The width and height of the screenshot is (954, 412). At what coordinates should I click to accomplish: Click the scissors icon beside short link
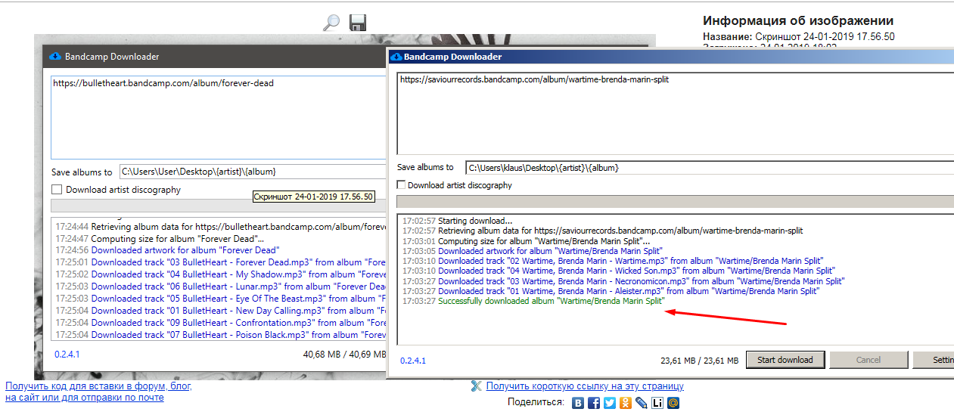click(476, 386)
